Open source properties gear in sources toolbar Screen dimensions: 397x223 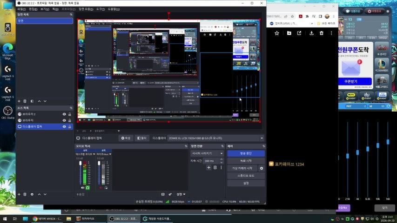pyautogui.click(x=32, y=194)
